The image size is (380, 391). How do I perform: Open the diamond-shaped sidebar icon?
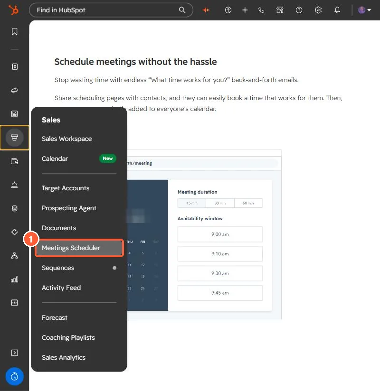[14, 232]
